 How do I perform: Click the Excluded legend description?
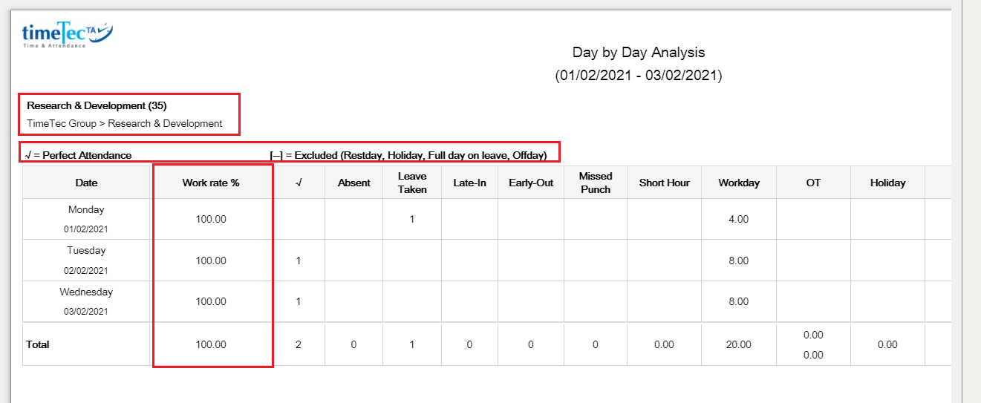point(408,155)
